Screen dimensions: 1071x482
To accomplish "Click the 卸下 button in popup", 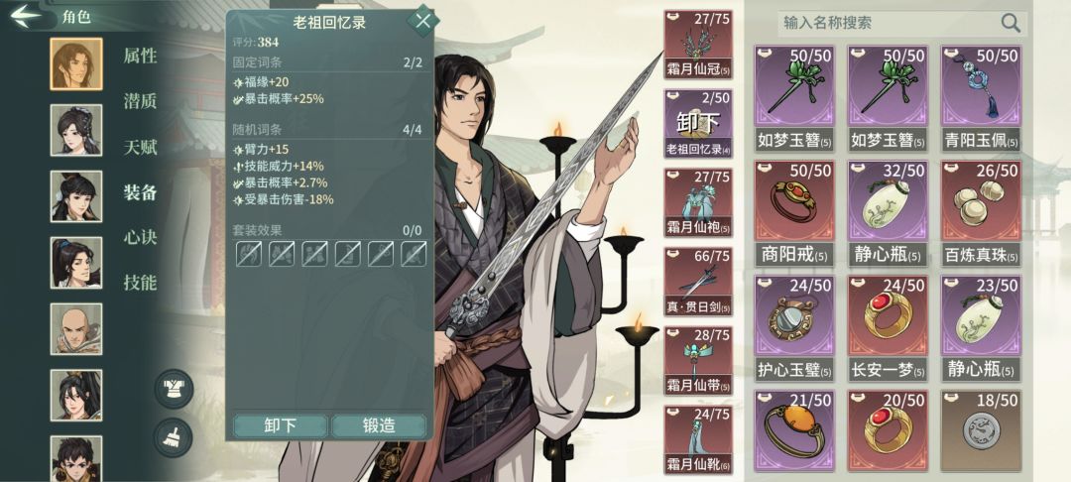I will (x=280, y=425).
